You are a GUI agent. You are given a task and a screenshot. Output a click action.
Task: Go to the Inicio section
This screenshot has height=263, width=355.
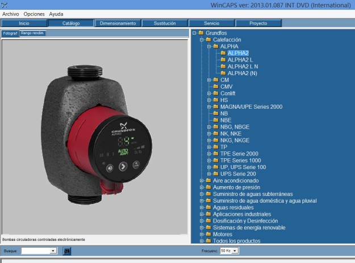point(24,23)
